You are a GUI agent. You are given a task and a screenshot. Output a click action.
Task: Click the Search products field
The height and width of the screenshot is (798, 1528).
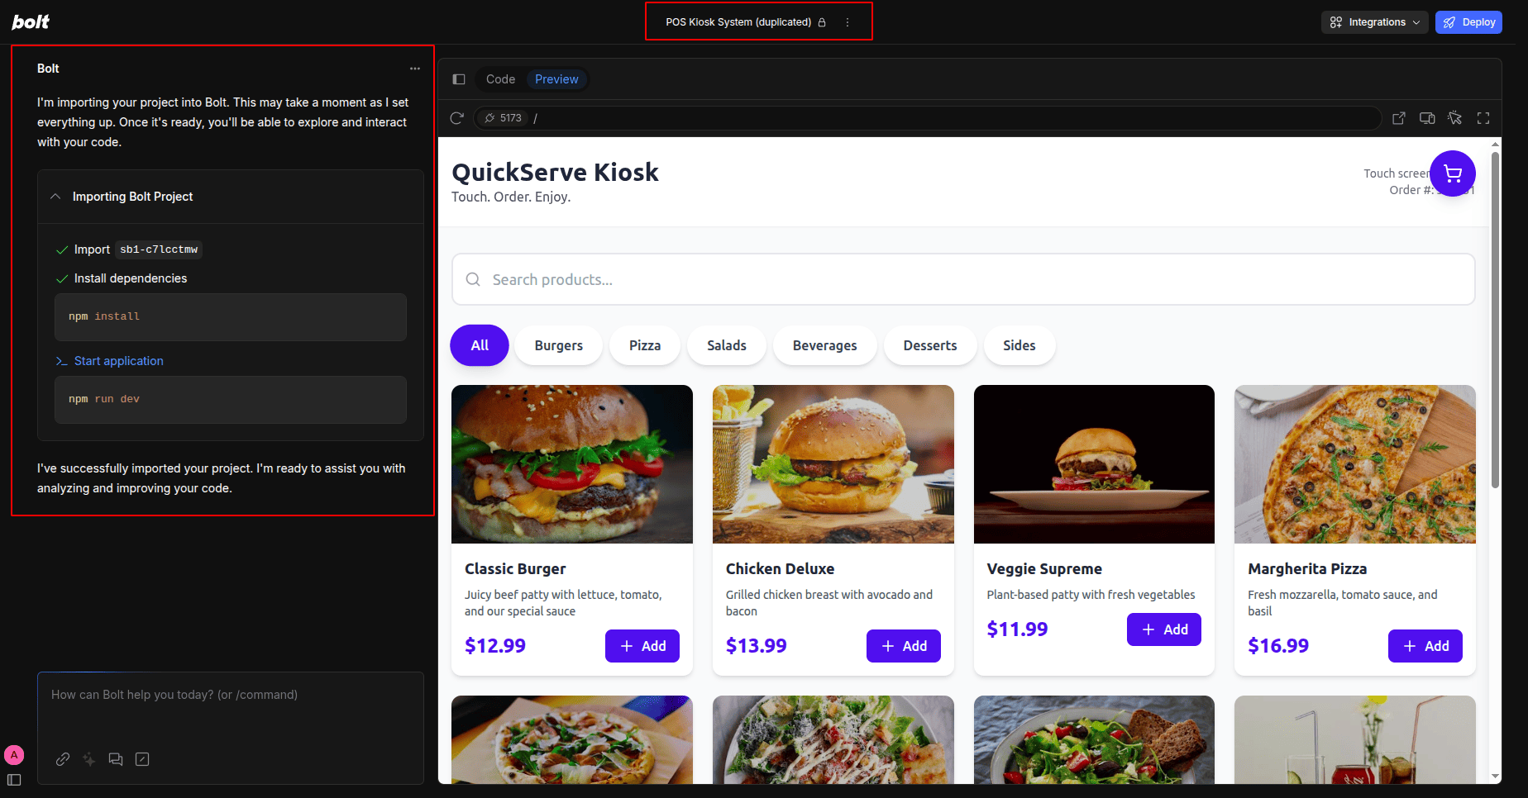click(963, 279)
